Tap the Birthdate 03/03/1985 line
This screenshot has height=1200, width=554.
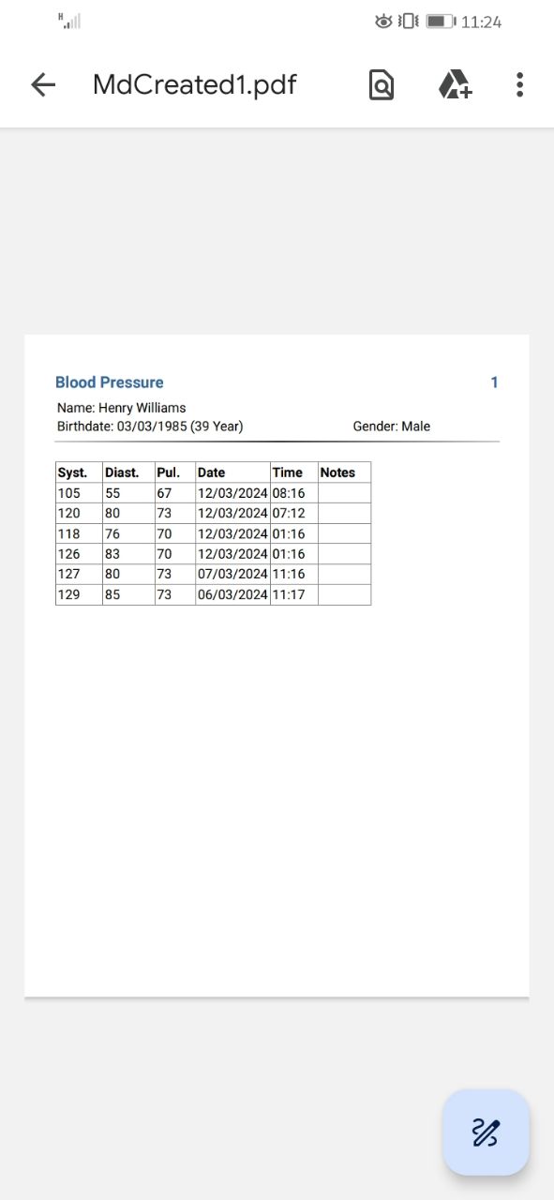pos(150,427)
